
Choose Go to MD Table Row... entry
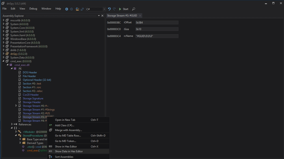78,136
